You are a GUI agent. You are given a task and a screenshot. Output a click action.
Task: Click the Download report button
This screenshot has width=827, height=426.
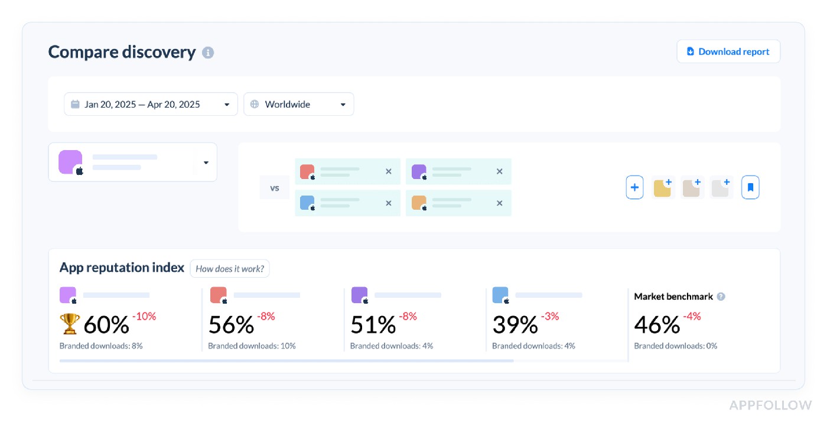pyautogui.click(x=728, y=51)
